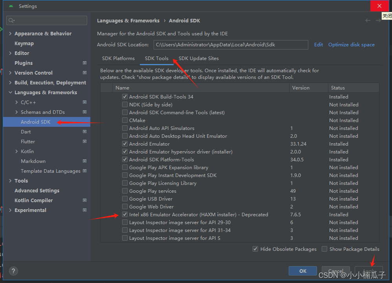Expand Appearance & Behavior section
Image resolution: width=392 pixels, height=283 pixels.
(10, 33)
